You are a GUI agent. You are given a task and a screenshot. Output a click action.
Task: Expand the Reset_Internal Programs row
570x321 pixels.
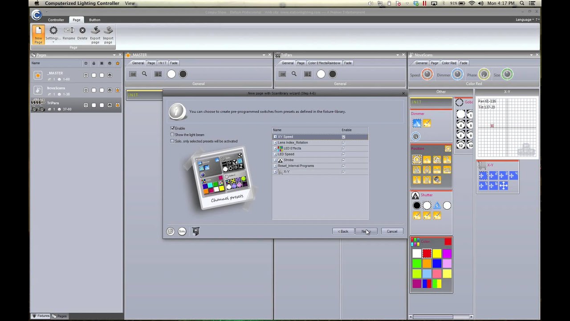275,166
